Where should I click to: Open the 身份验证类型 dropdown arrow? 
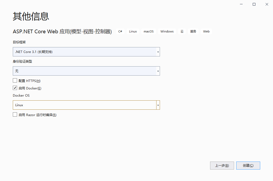coord(158,71)
